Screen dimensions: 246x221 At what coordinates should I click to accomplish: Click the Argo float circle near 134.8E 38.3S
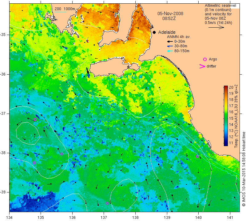point(34,163)
